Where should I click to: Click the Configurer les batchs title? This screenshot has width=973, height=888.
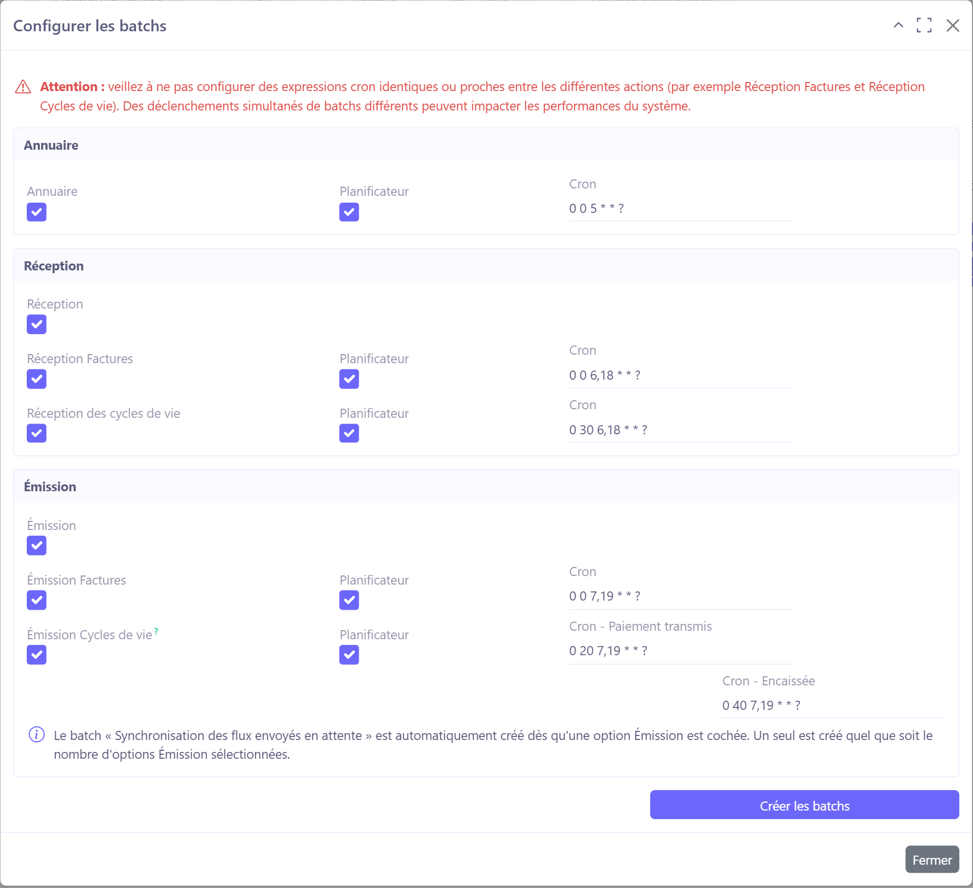[90, 26]
